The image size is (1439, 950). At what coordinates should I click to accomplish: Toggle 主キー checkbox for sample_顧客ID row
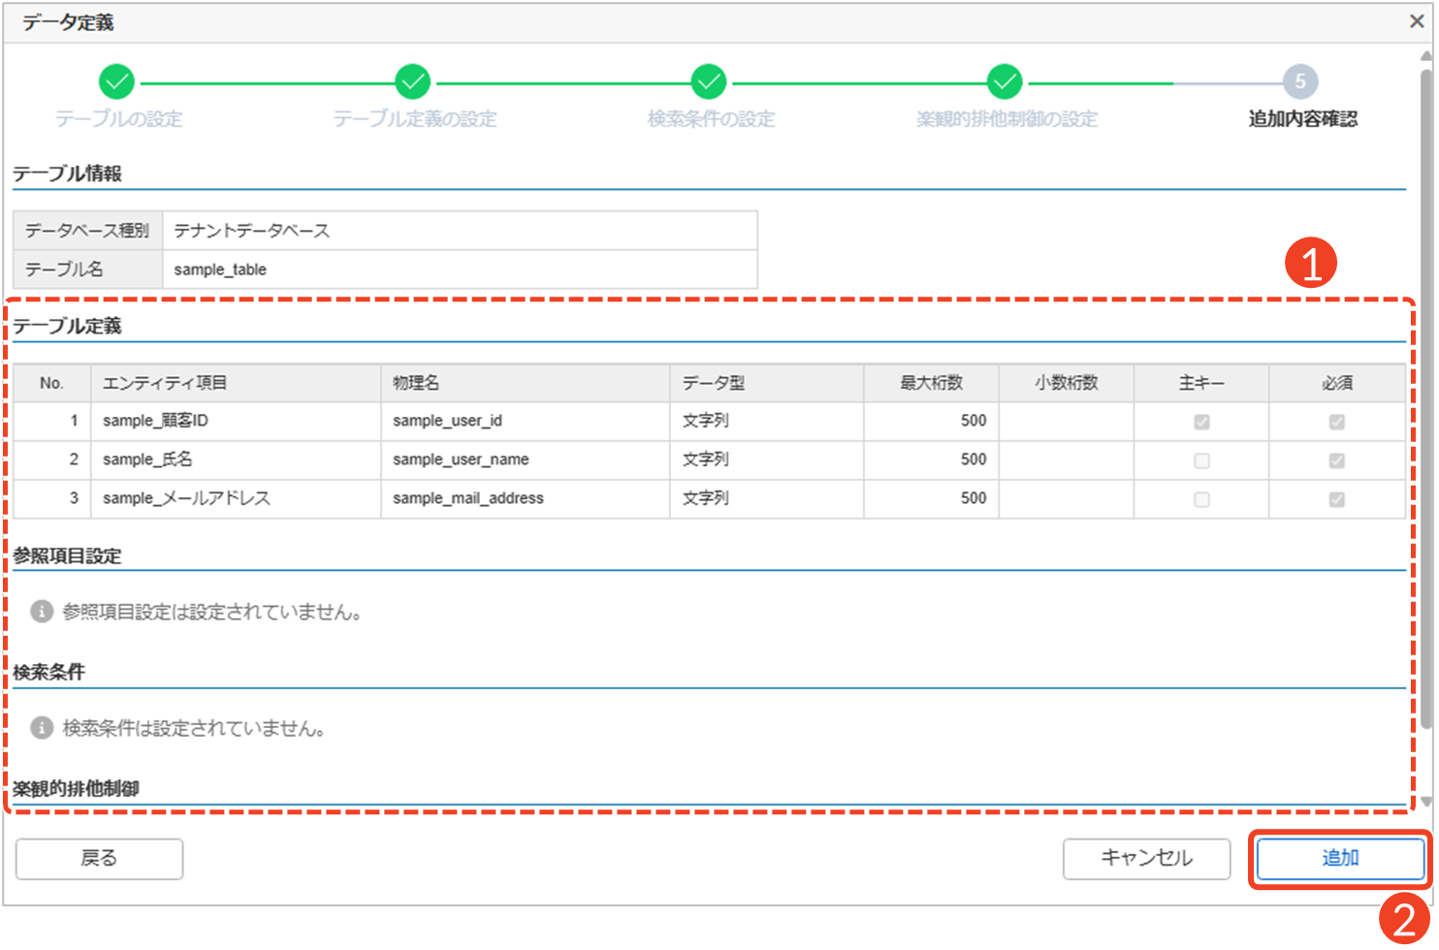pyautogui.click(x=1201, y=422)
